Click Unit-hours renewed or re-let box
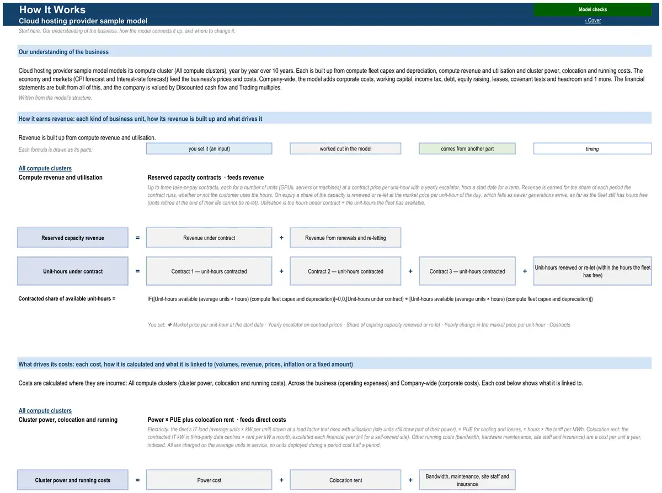Viewport: 662px width, 493px height. point(592,271)
